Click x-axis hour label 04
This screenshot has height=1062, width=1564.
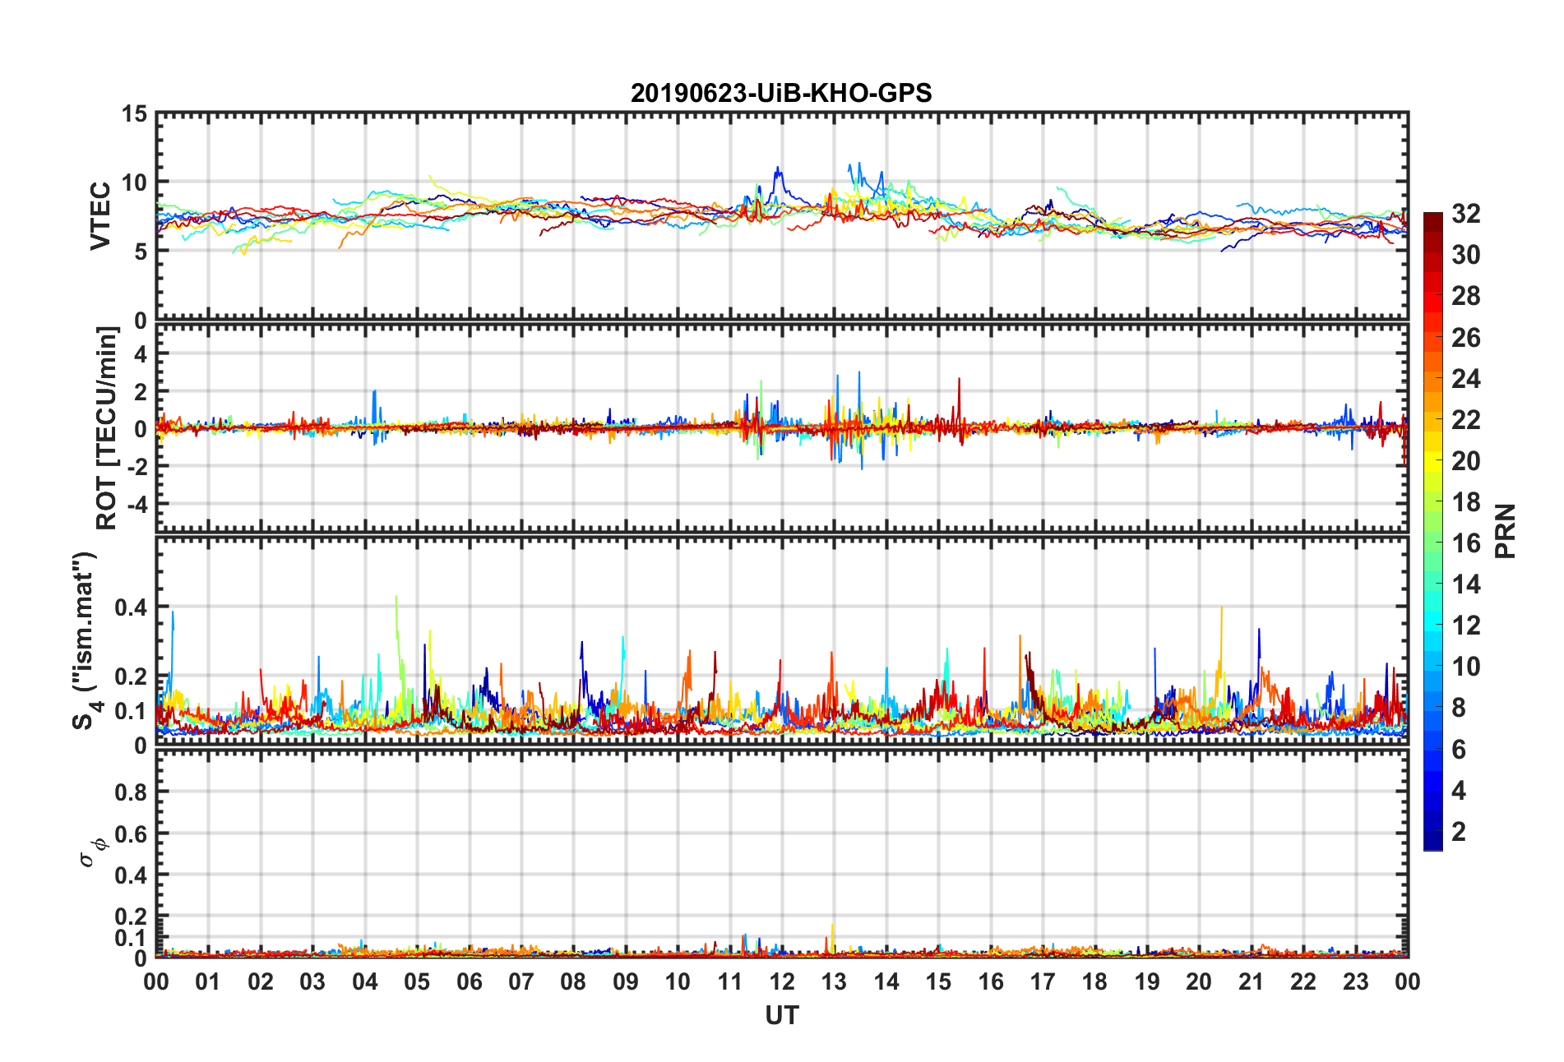(365, 981)
